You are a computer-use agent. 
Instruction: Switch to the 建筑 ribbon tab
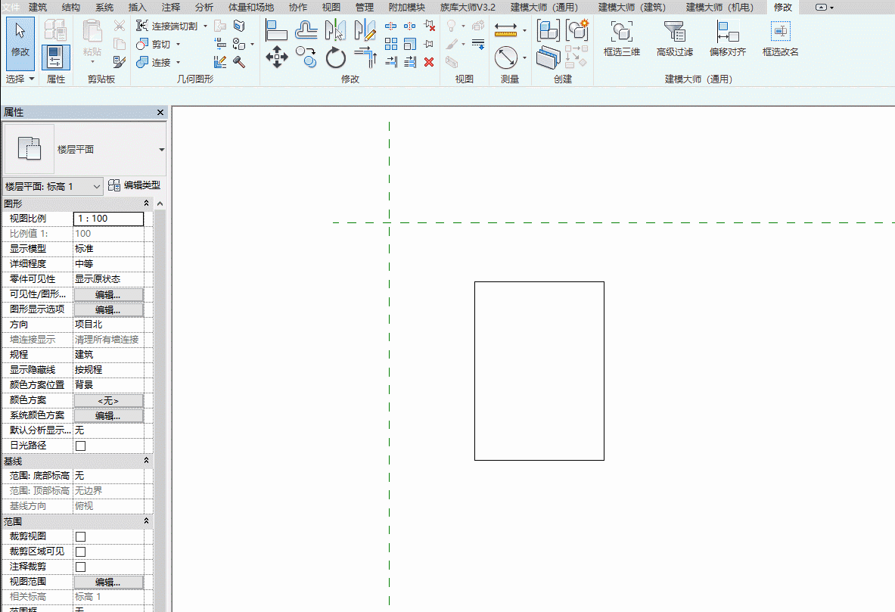click(x=38, y=7)
